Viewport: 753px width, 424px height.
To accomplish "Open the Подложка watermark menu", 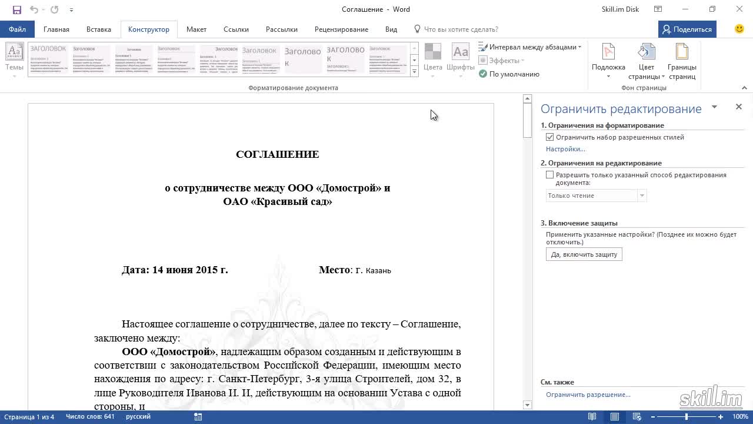I will pyautogui.click(x=608, y=60).
